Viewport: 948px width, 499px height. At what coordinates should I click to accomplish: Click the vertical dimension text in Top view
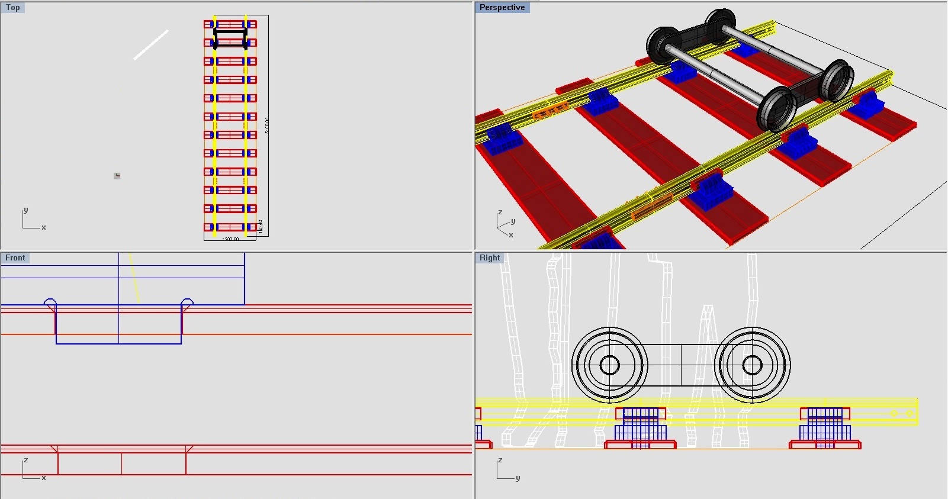tap(267, 125)
